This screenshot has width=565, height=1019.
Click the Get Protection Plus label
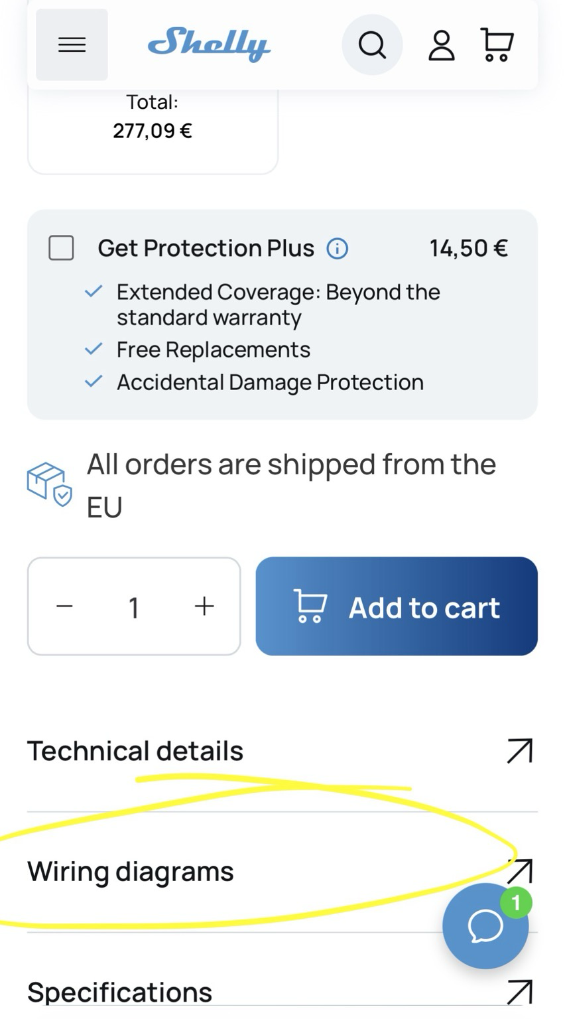click(206, 248)
